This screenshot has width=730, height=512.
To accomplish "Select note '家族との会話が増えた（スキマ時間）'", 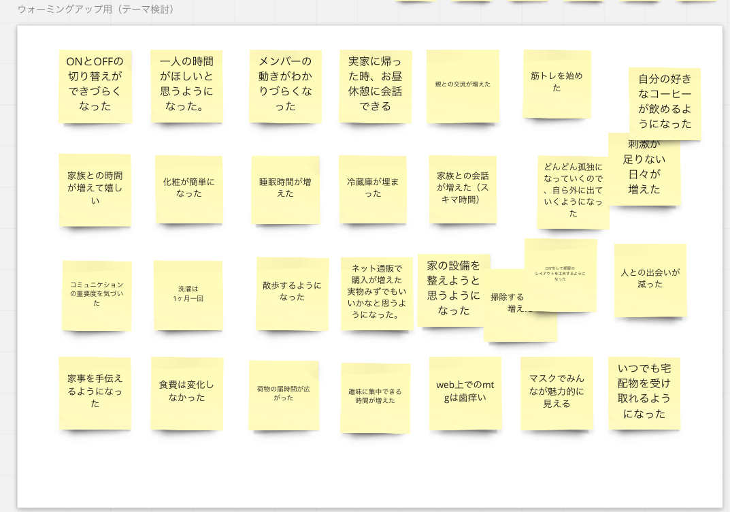I will (463, 189).
